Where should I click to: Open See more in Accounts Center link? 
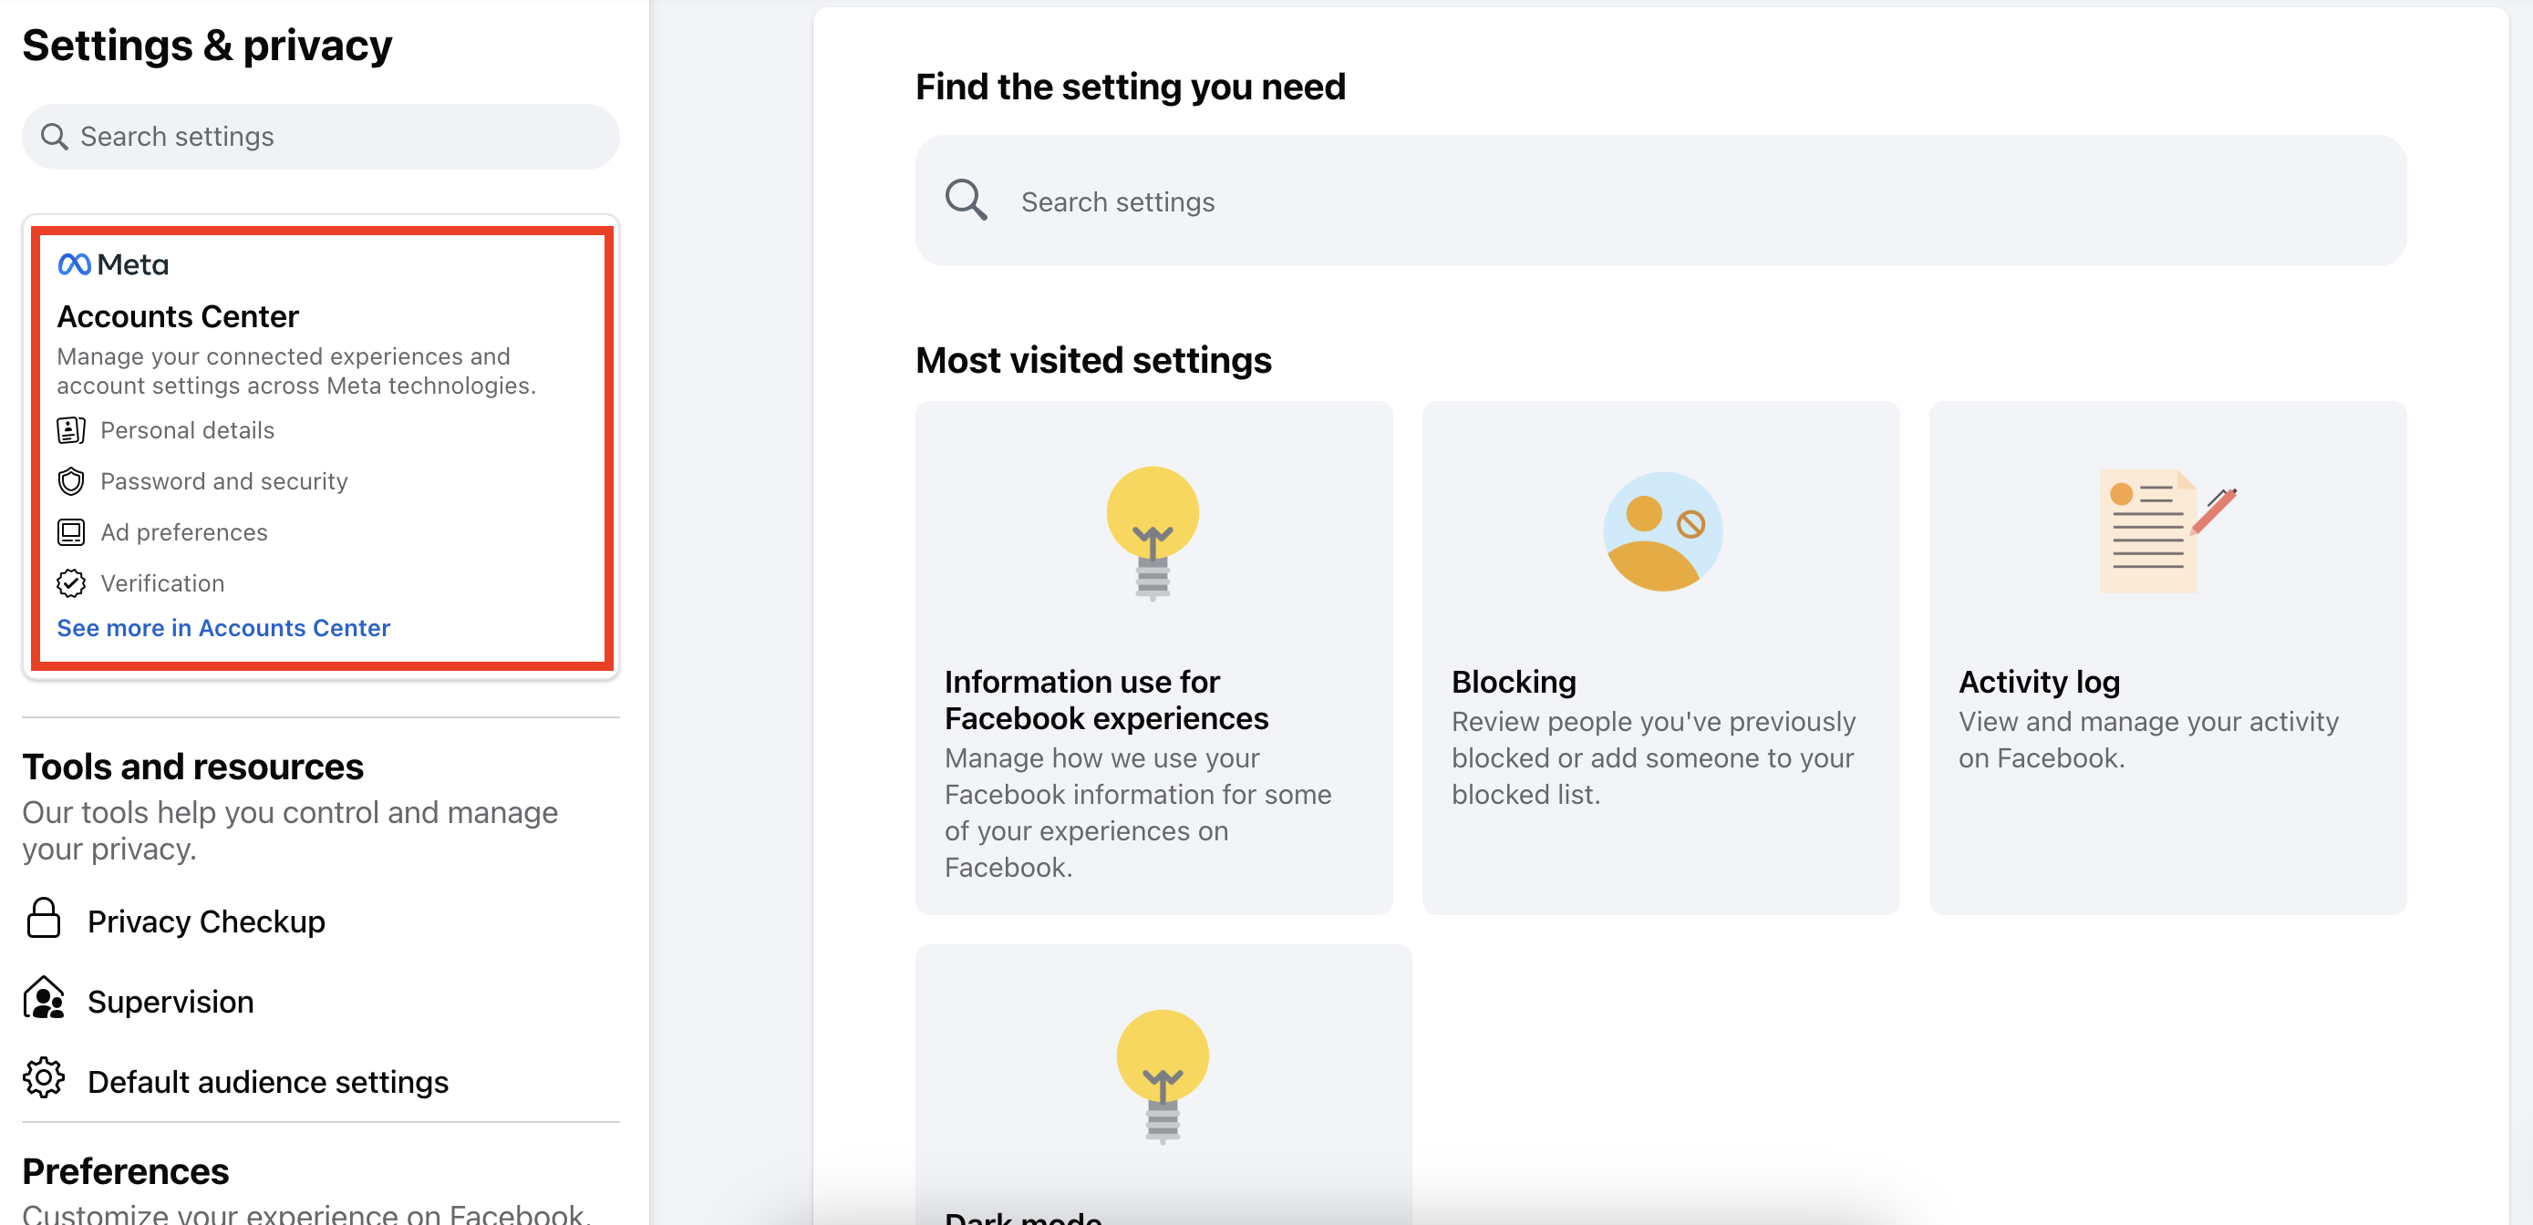(x=223, y=627)
